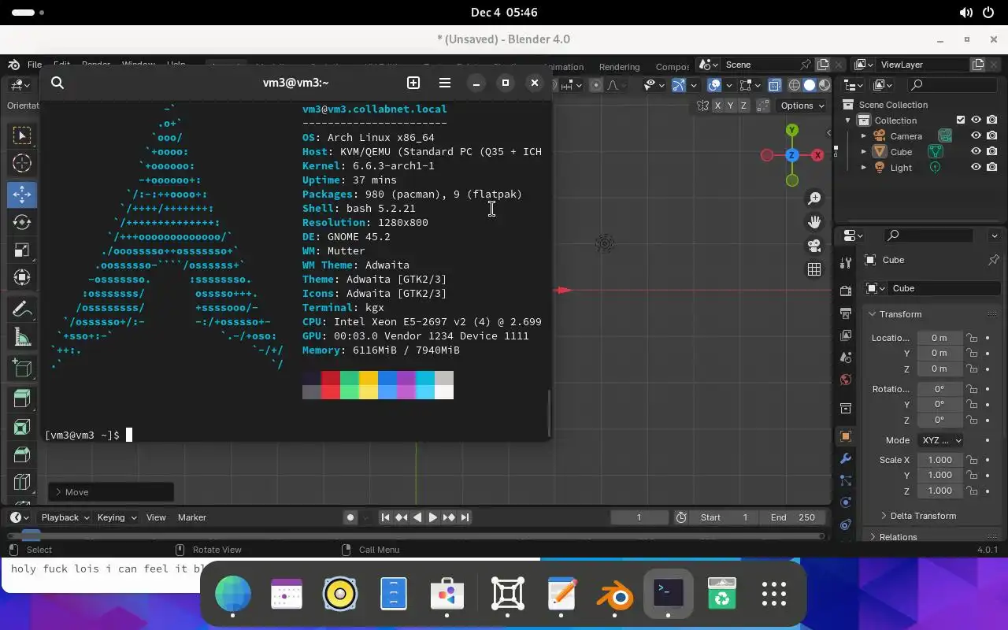
Task: Open the World properties tab
Action: [x=846, y=380]
